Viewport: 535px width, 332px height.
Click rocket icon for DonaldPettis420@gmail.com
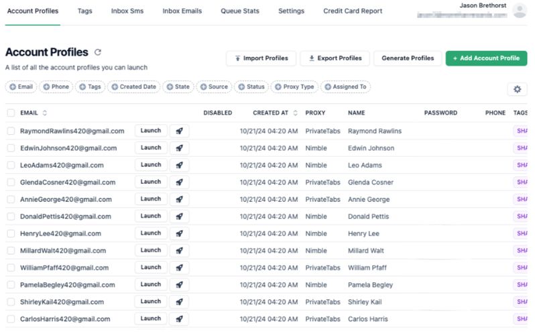[x=179, y=217]
